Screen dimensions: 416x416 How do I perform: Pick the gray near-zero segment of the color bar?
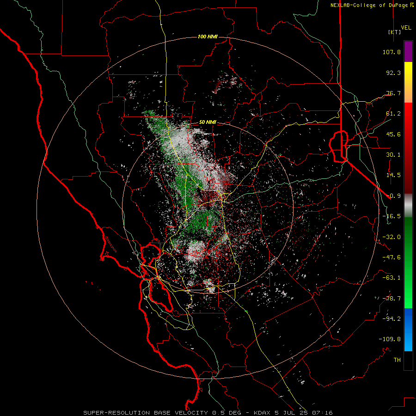[x=408, y=205]
